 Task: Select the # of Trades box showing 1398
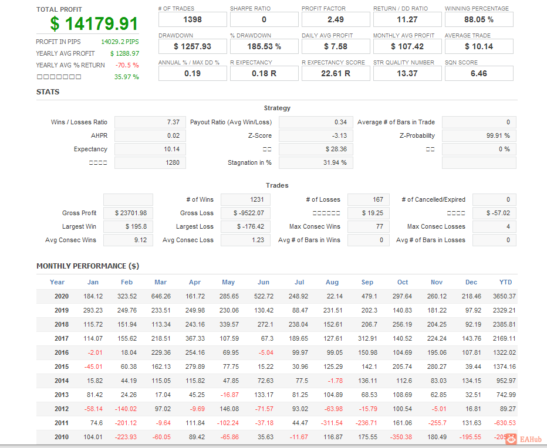193,19
